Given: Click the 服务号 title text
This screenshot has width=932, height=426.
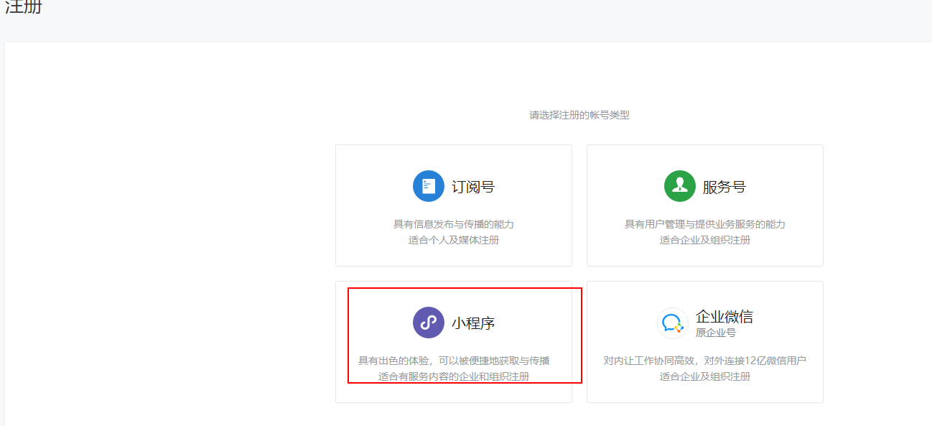Looking at the screenshot, I should 724,185.
